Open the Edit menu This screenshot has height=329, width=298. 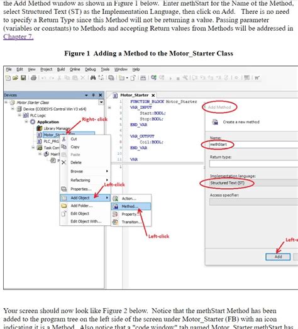coord(19,69)
